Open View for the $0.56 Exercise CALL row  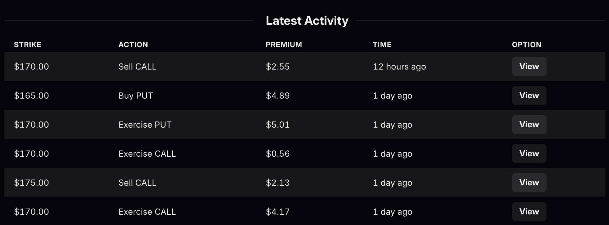click(x=529, y=154)
